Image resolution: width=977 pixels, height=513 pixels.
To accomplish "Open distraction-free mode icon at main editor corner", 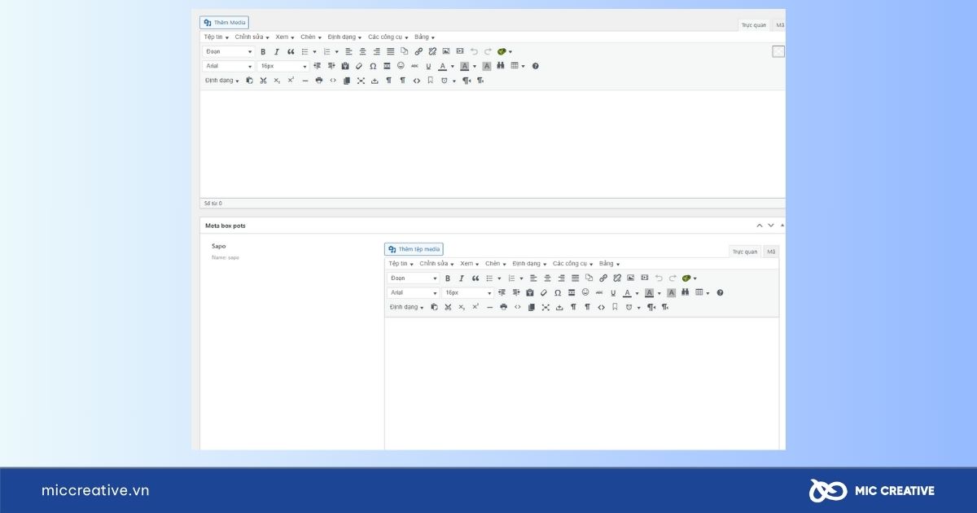I will coord(778,51).
